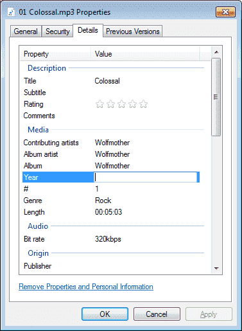Click the vertical scrollbar thumb
The width and height of the screenshot is (242, 331).
[216, 97]
